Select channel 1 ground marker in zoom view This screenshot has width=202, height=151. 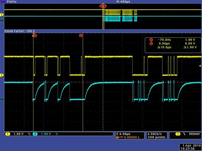point(2,75)
